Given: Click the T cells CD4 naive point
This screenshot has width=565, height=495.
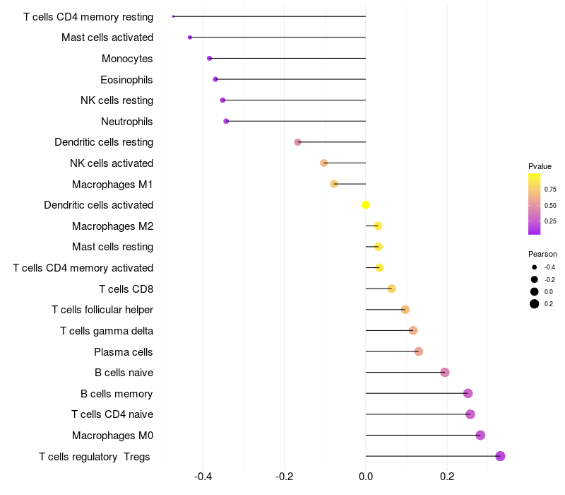Looking at the screenshot, I should coord(470,414).
